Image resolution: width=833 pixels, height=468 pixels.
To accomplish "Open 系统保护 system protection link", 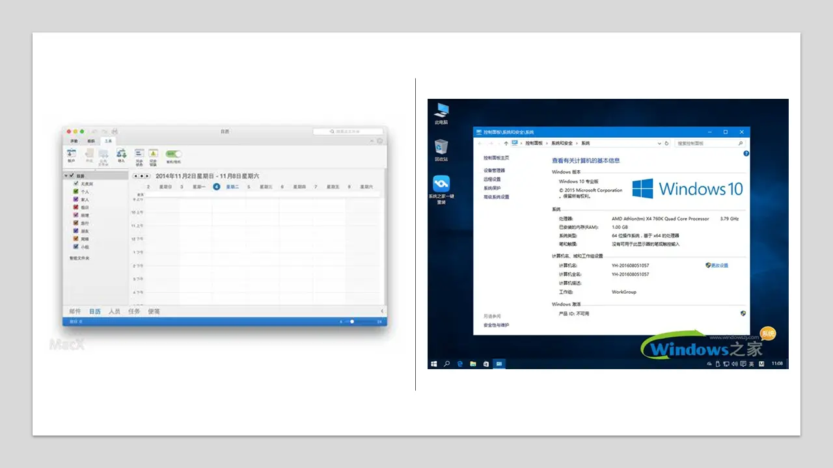I will [492, 188].
